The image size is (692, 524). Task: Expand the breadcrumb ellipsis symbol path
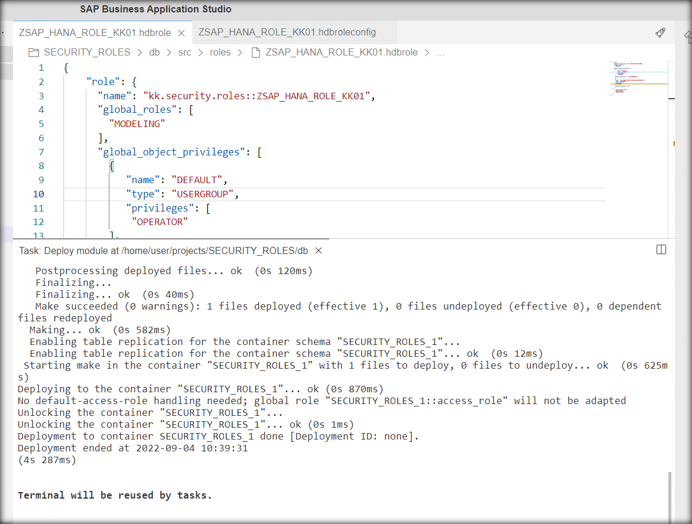441,53
